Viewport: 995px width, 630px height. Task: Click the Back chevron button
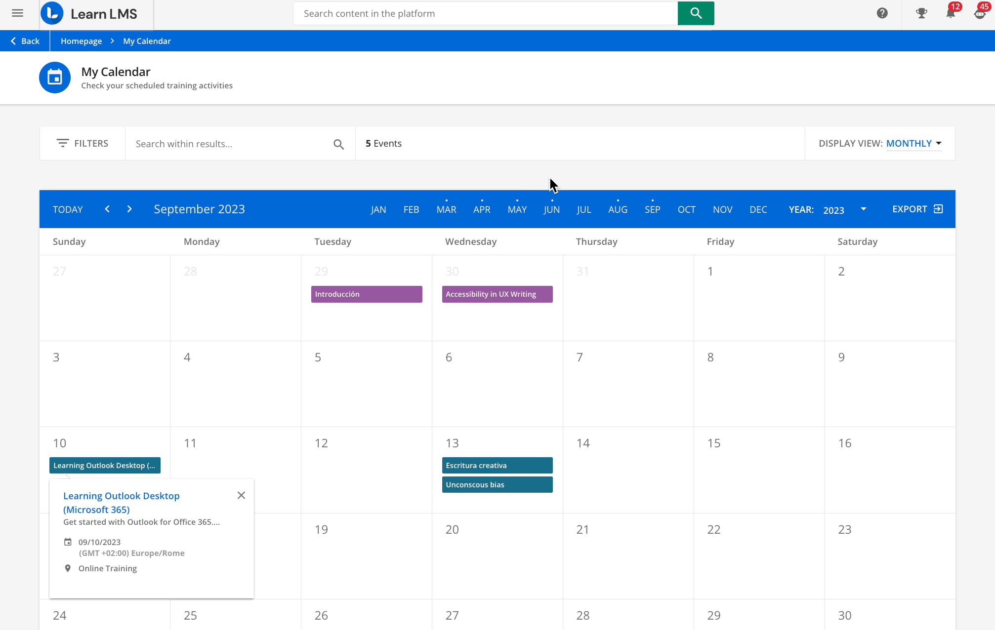click(x=25, y=41)
